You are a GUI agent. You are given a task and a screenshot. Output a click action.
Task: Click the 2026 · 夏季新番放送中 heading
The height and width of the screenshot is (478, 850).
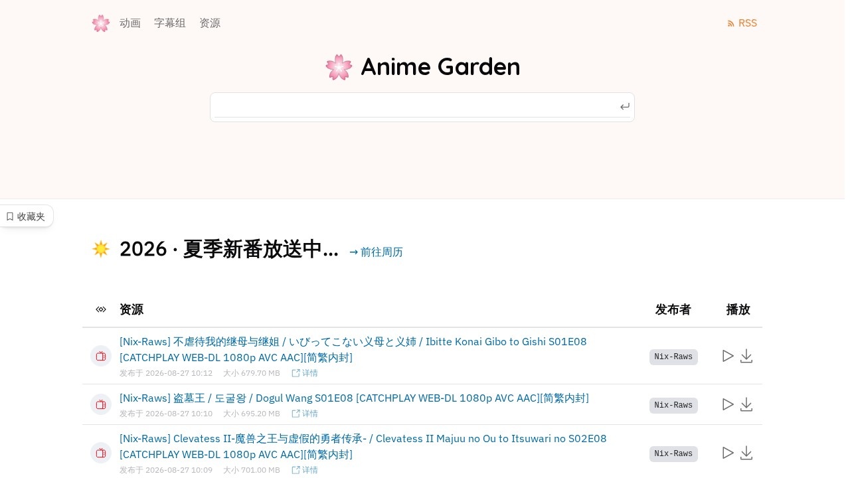229,250
